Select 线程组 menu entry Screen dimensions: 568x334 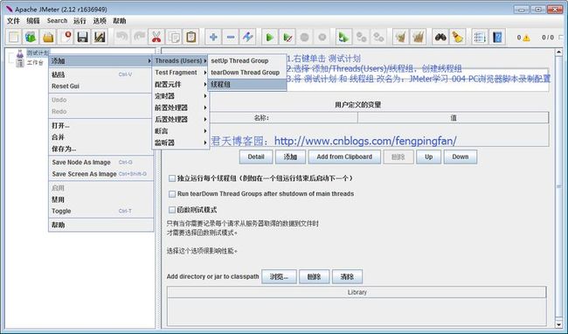click(247, 85)
